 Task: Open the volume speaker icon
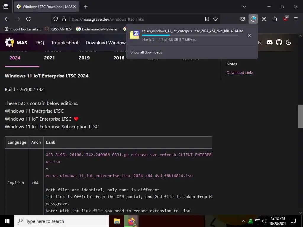coord(264,221)
